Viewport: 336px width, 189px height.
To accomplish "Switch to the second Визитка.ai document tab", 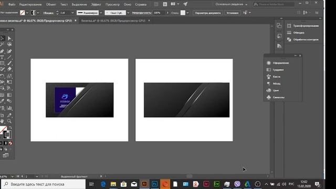I will click(113, 20).
